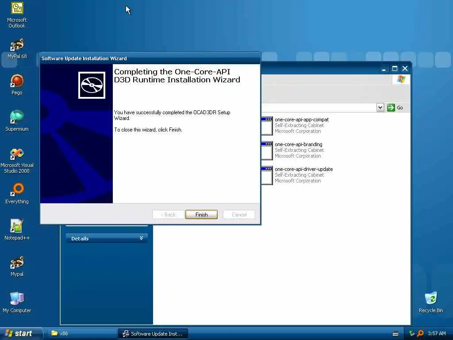Maximize the Explorer window
This screenshot has width=453, height=340.
pos(394,69)
